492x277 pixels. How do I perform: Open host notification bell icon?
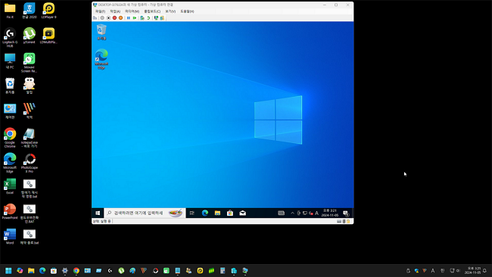(484, 270)
